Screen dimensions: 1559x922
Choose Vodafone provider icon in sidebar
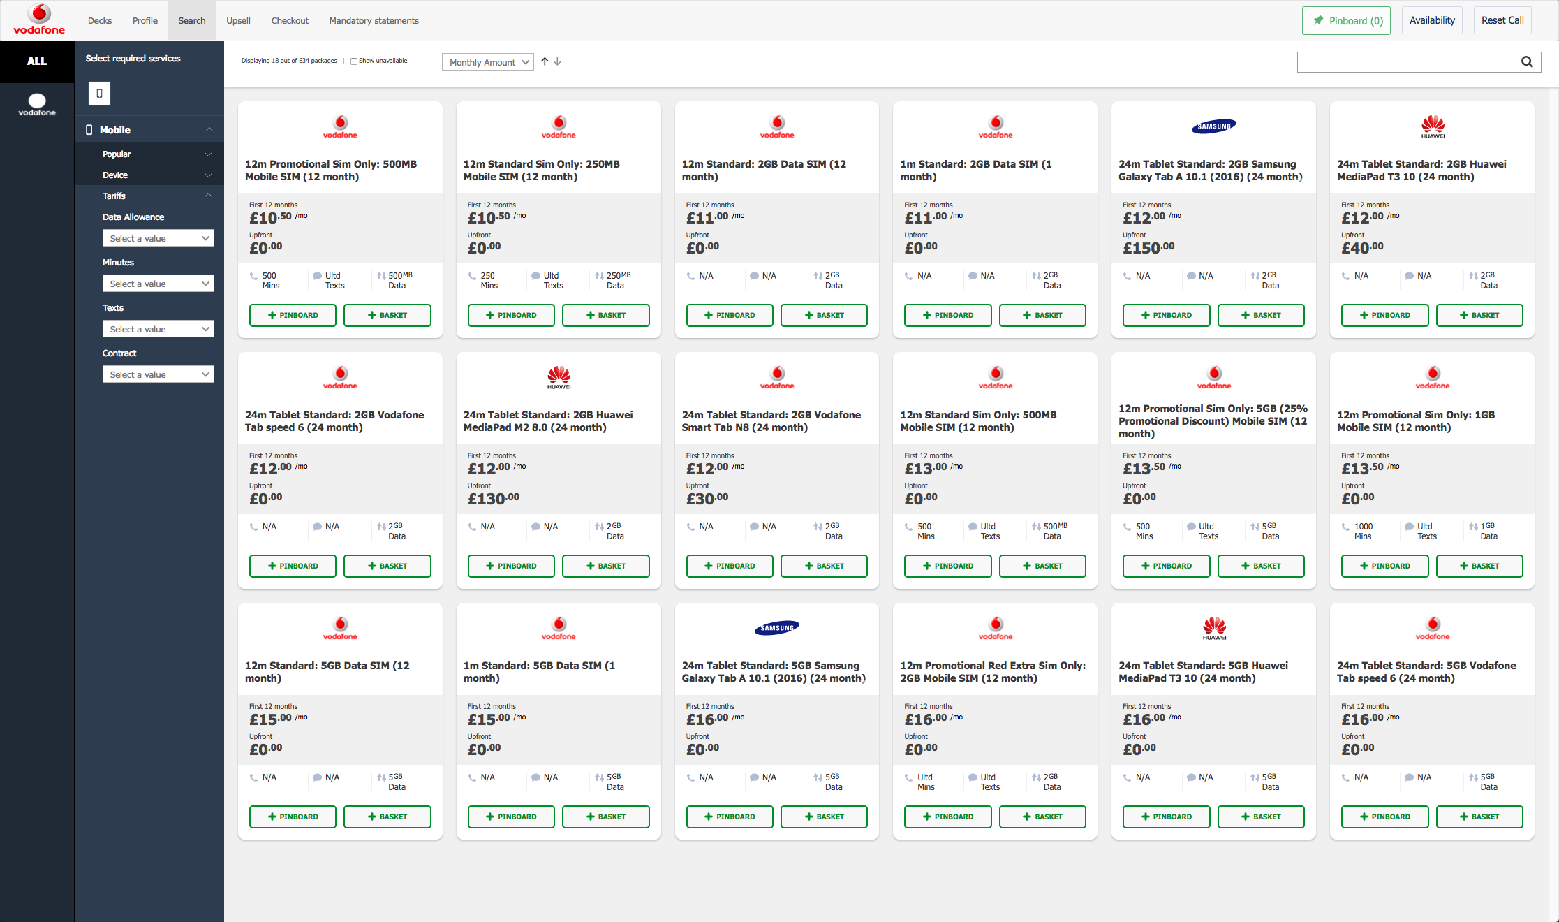click(37, 104)
